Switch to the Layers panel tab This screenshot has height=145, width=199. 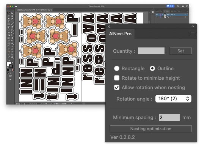tap(167, 11)
